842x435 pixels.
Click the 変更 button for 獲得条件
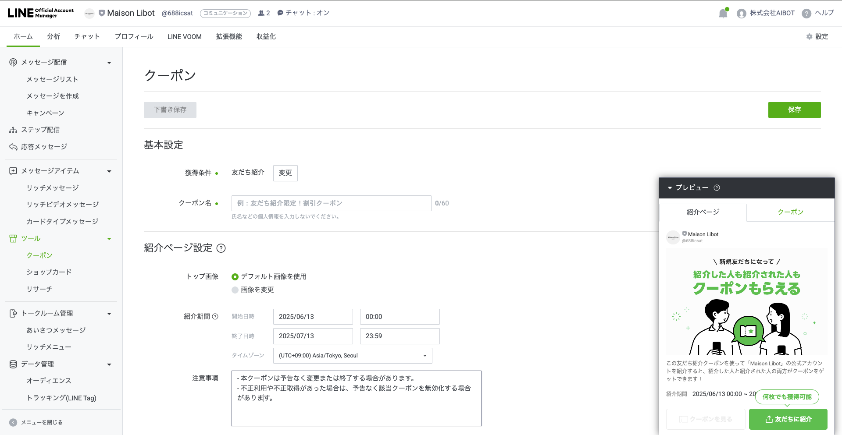coord(285,173)
